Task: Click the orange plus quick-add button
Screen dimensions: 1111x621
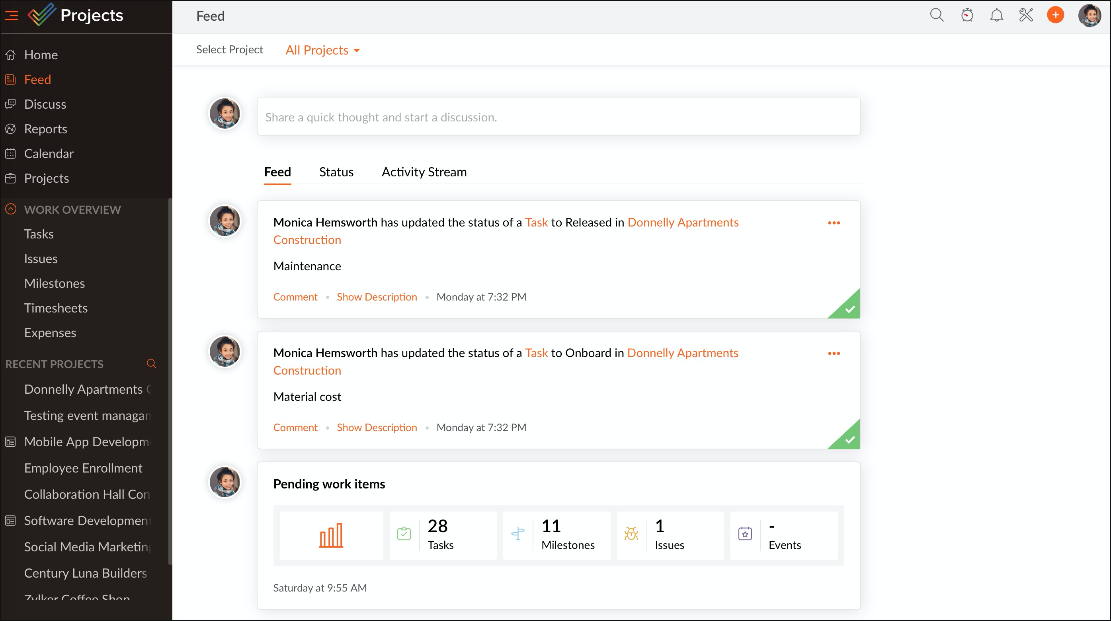Action: tap(1055, 16)
